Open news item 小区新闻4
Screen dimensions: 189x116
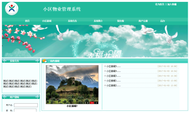[113, 71]
